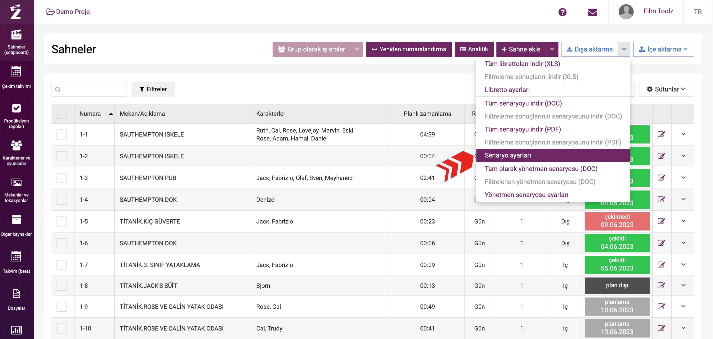Click planlama 10.06.2023 status badge
713x339 pixels.
pos(617,306)
